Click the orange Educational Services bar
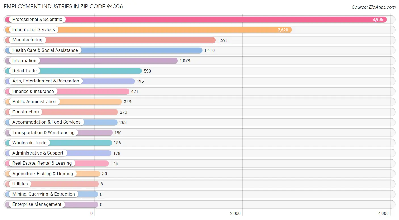 [148, 30]
